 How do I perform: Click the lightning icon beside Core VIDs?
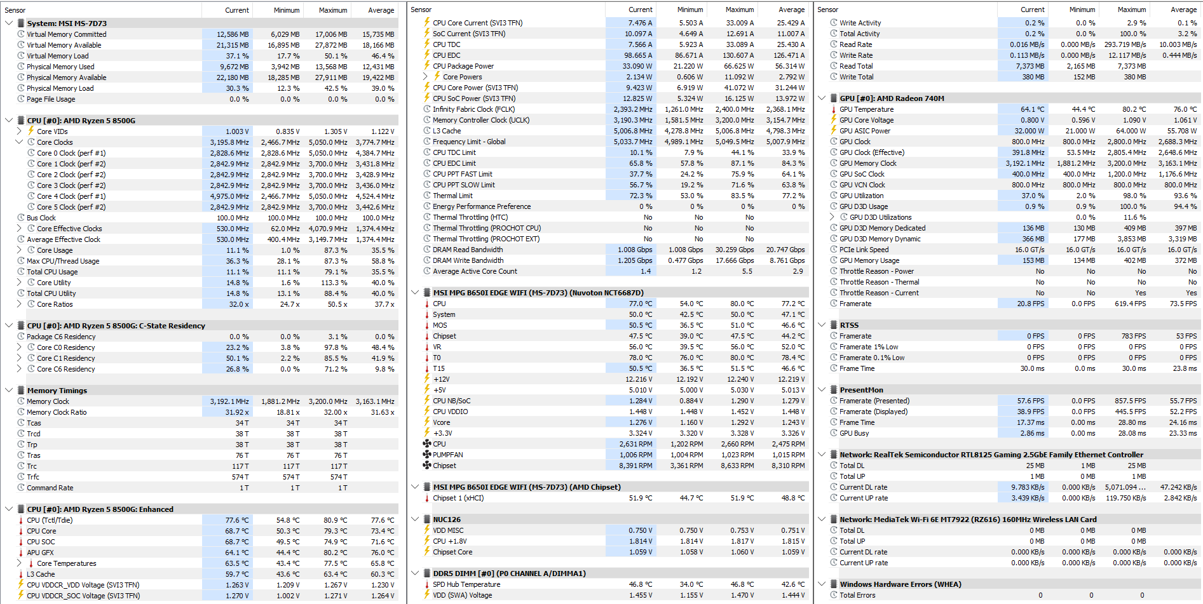coord(31,131)
